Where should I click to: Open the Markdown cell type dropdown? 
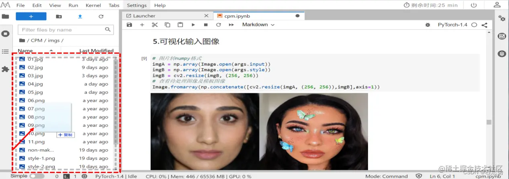[258, 24]
